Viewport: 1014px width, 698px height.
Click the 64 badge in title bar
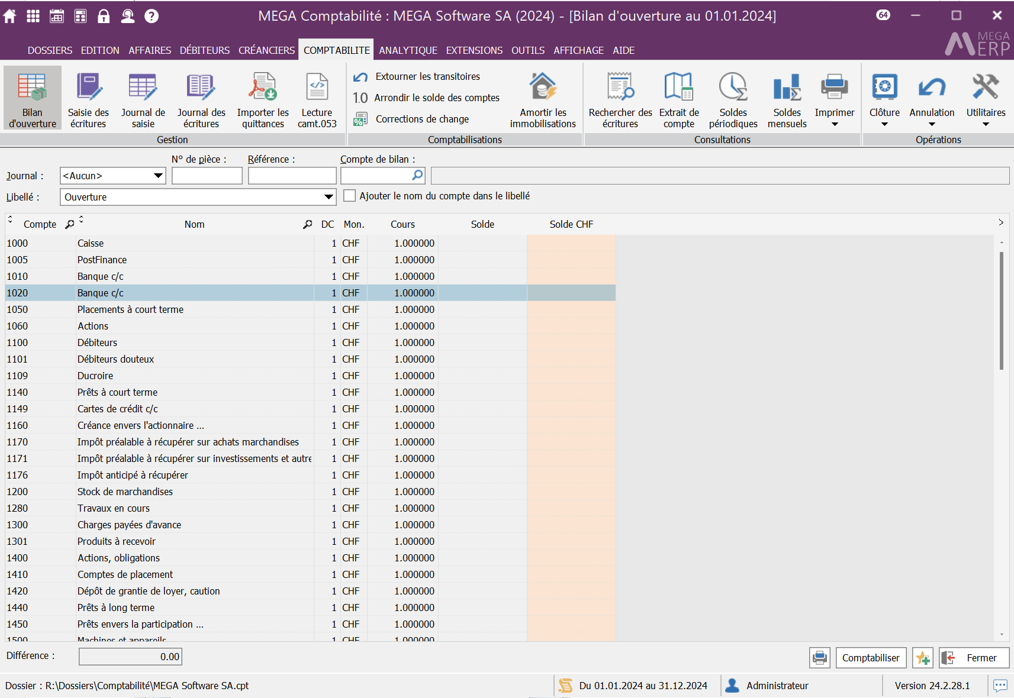coord(883,15)
